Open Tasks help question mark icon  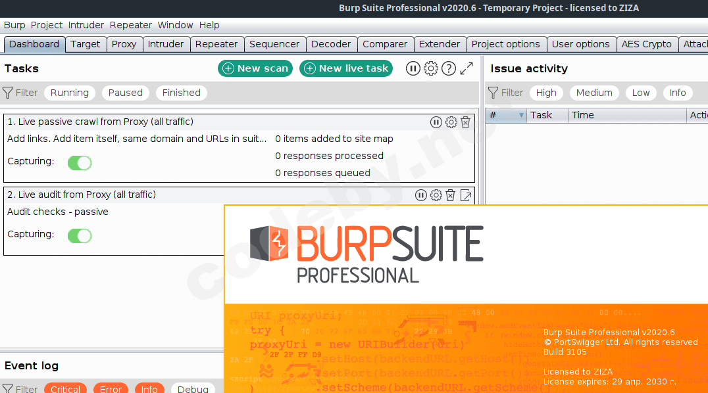(x=448, y=68)
